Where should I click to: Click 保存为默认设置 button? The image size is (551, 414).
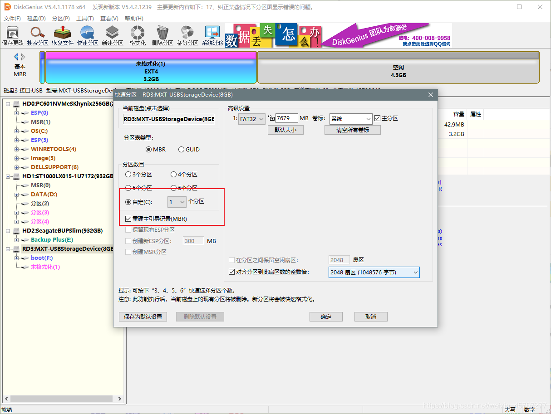[143, 317]
